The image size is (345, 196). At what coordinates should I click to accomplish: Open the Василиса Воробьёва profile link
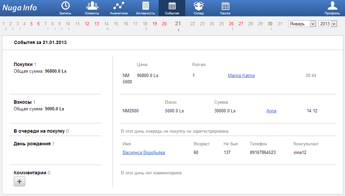coord(144,153)
